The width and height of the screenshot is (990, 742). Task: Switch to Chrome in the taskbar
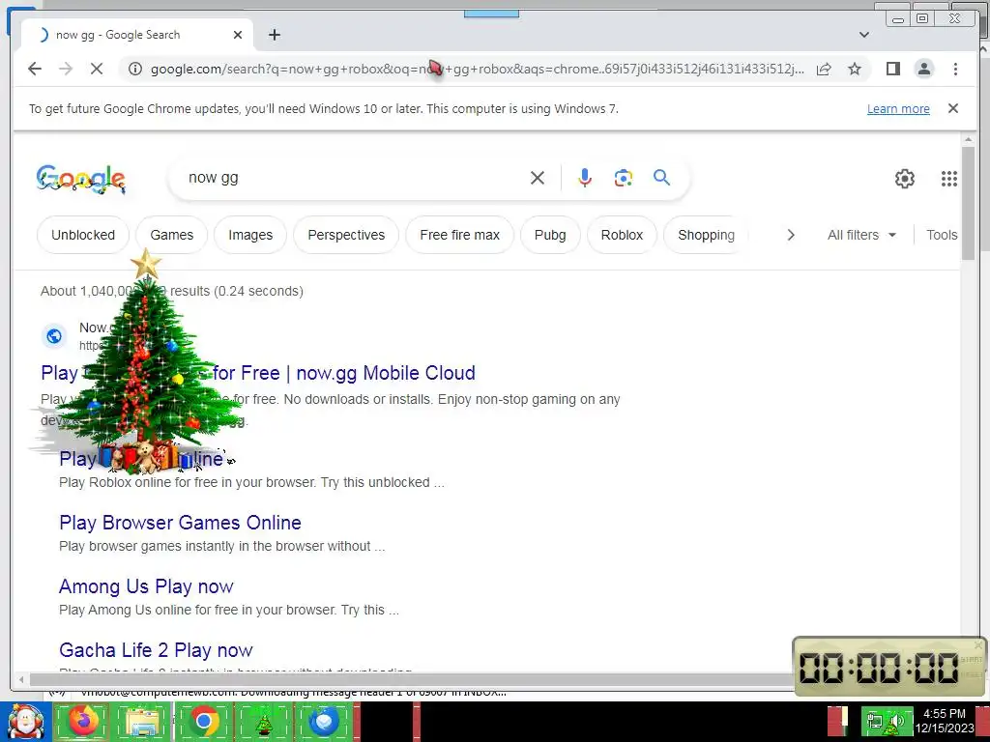(x=203, y=722)
